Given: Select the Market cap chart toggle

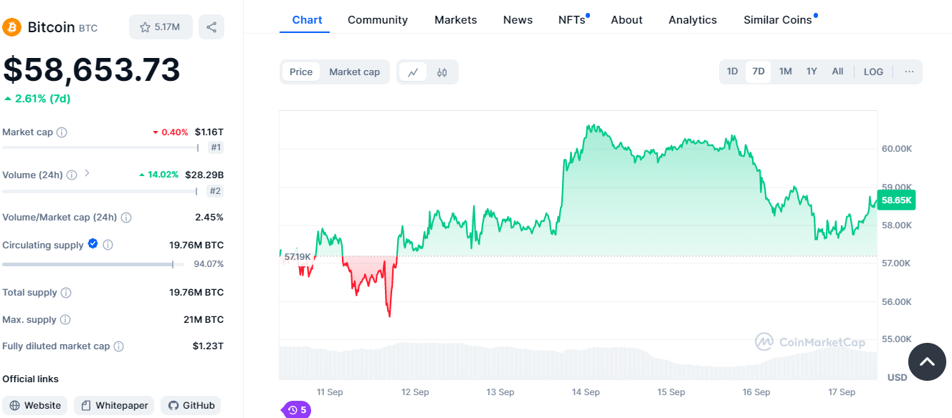Looking at the screenshot, I should 354,72.
